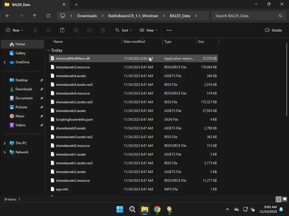Image resolution: width=289 pixels, height=216 pixels.
Task: Click the vertical scrollbar of the file list
Action: point(287,79)
